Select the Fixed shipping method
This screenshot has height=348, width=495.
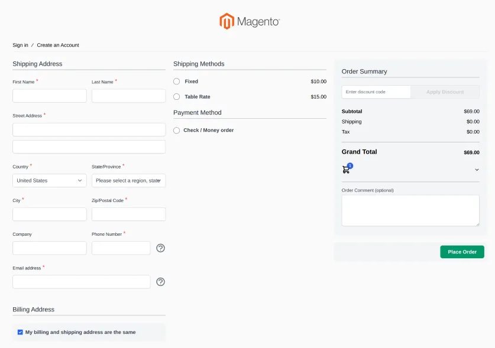[x=176, y=82]
